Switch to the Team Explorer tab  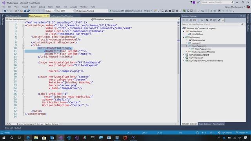[x=205, y=124]
